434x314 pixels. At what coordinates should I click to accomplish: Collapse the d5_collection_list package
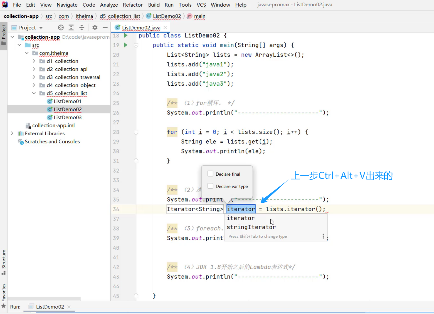pos(34,93)
